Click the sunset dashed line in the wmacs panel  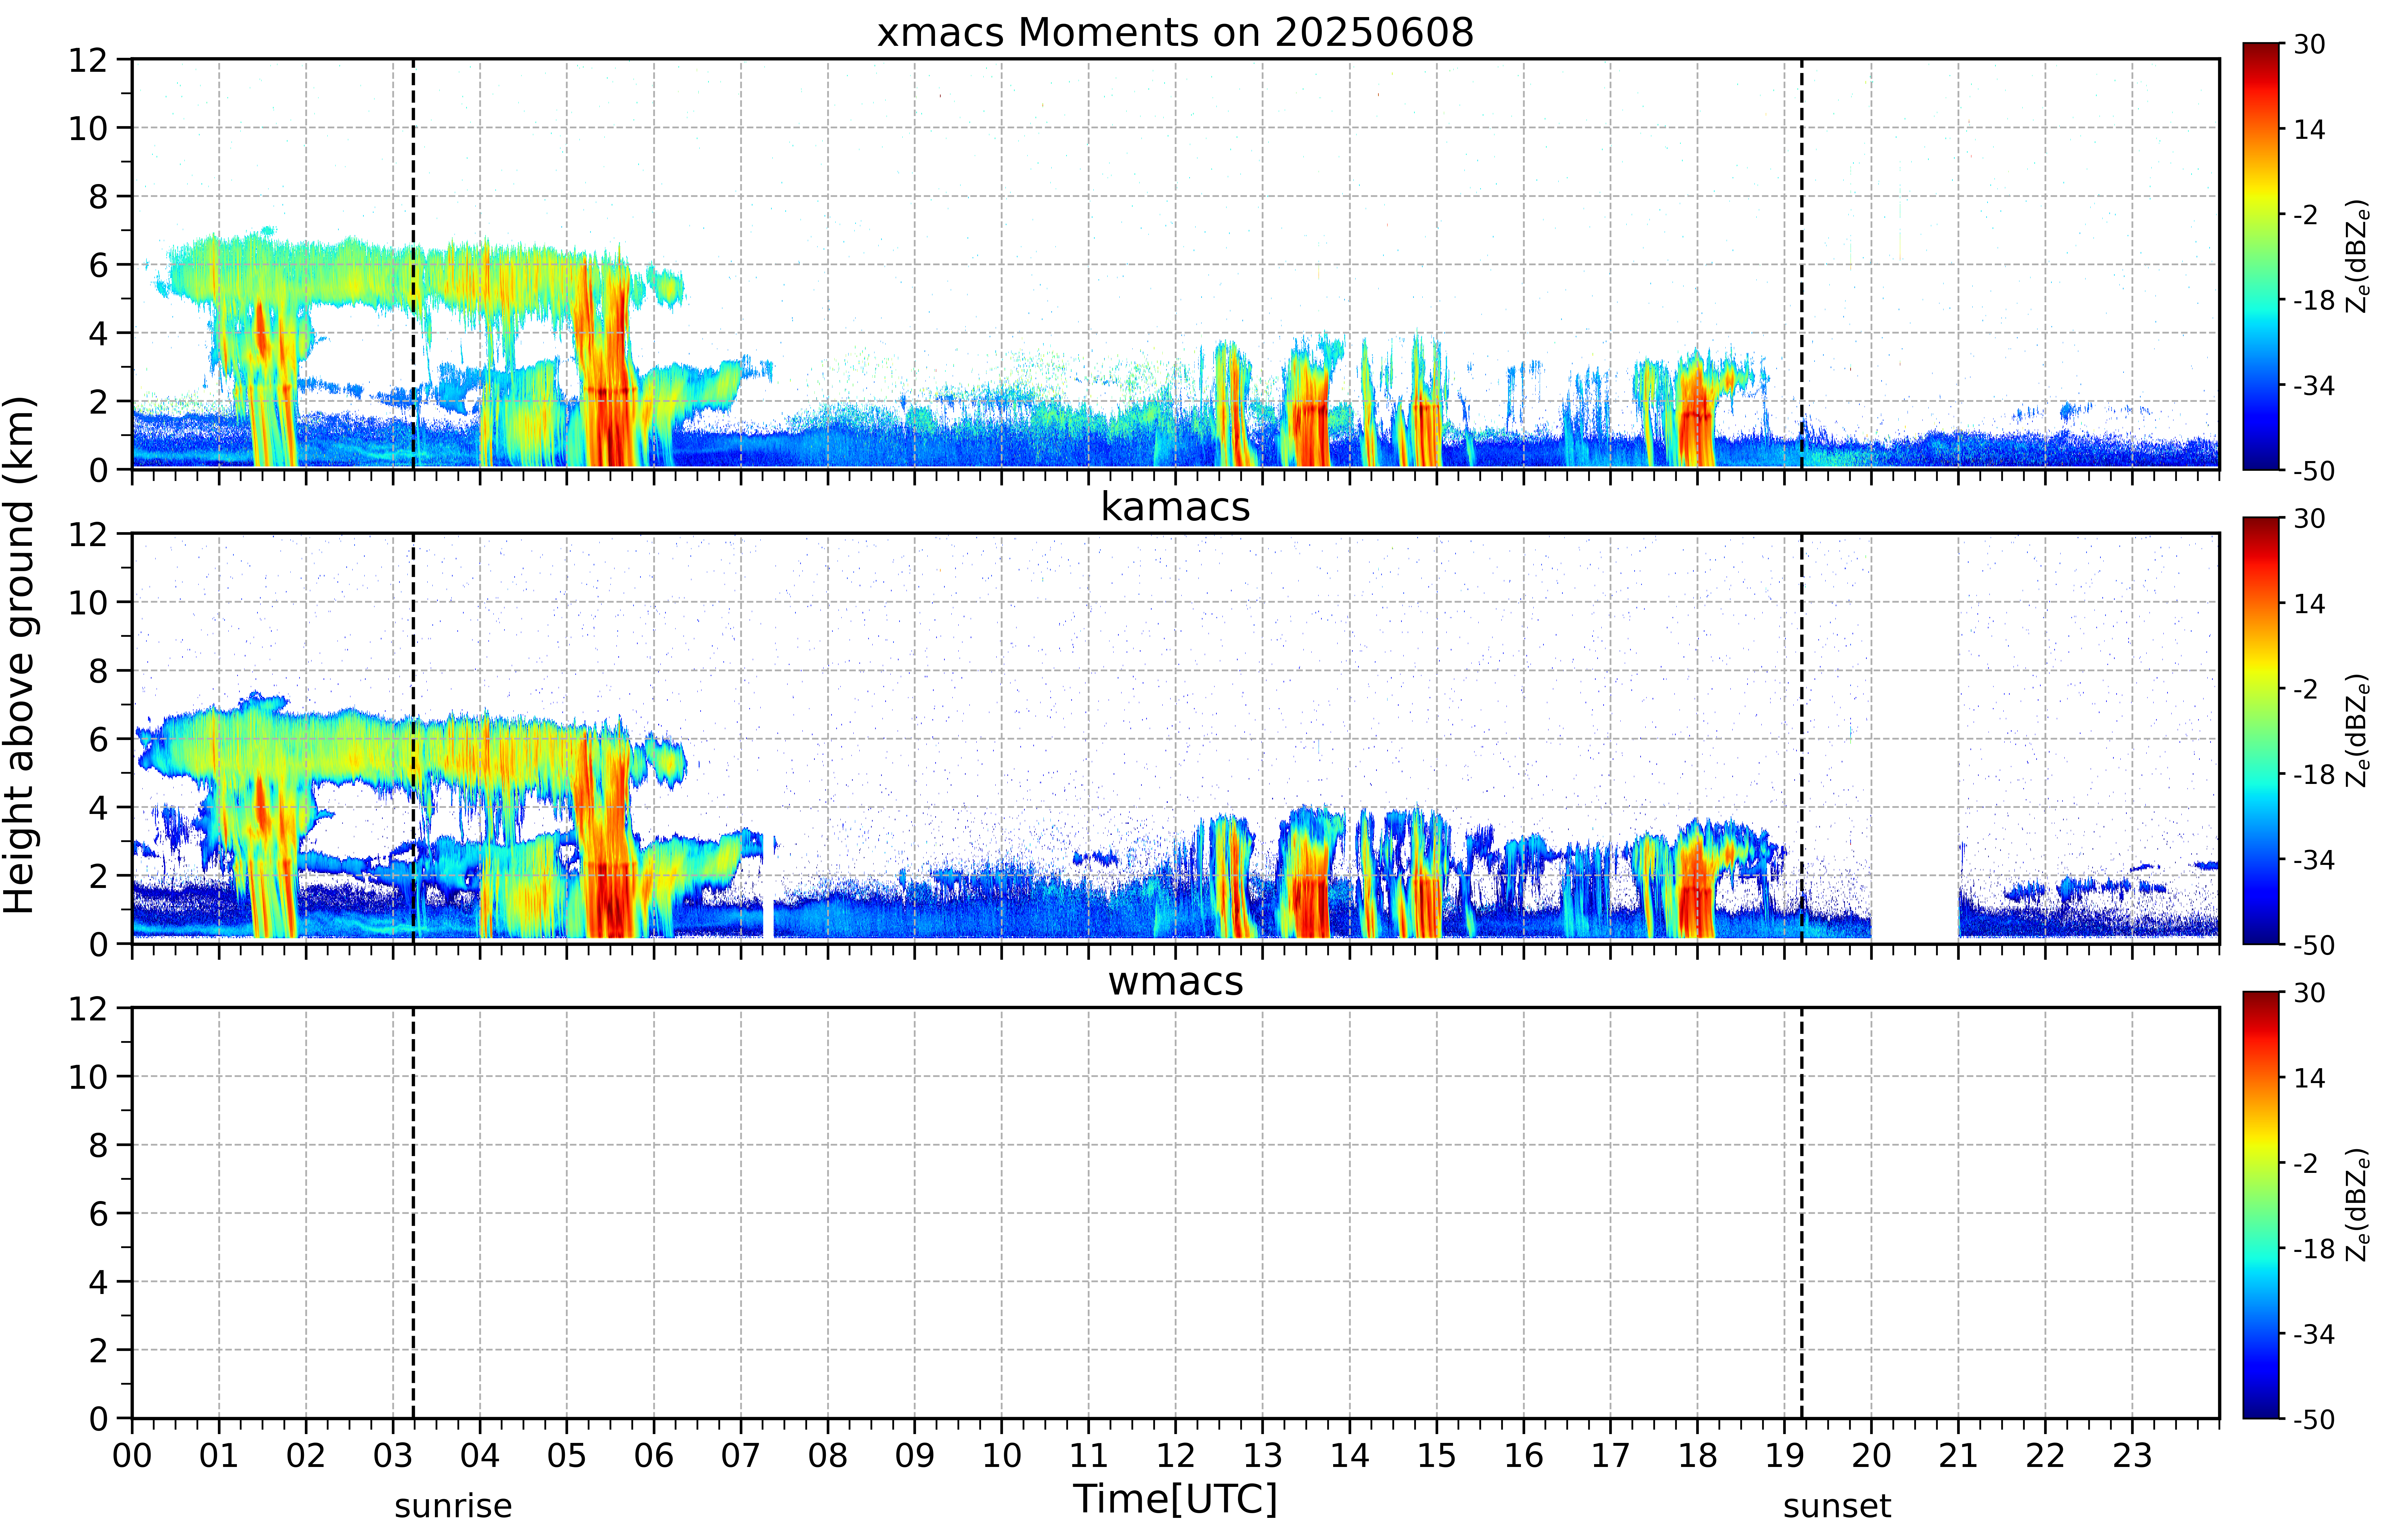(1802, 1213)
